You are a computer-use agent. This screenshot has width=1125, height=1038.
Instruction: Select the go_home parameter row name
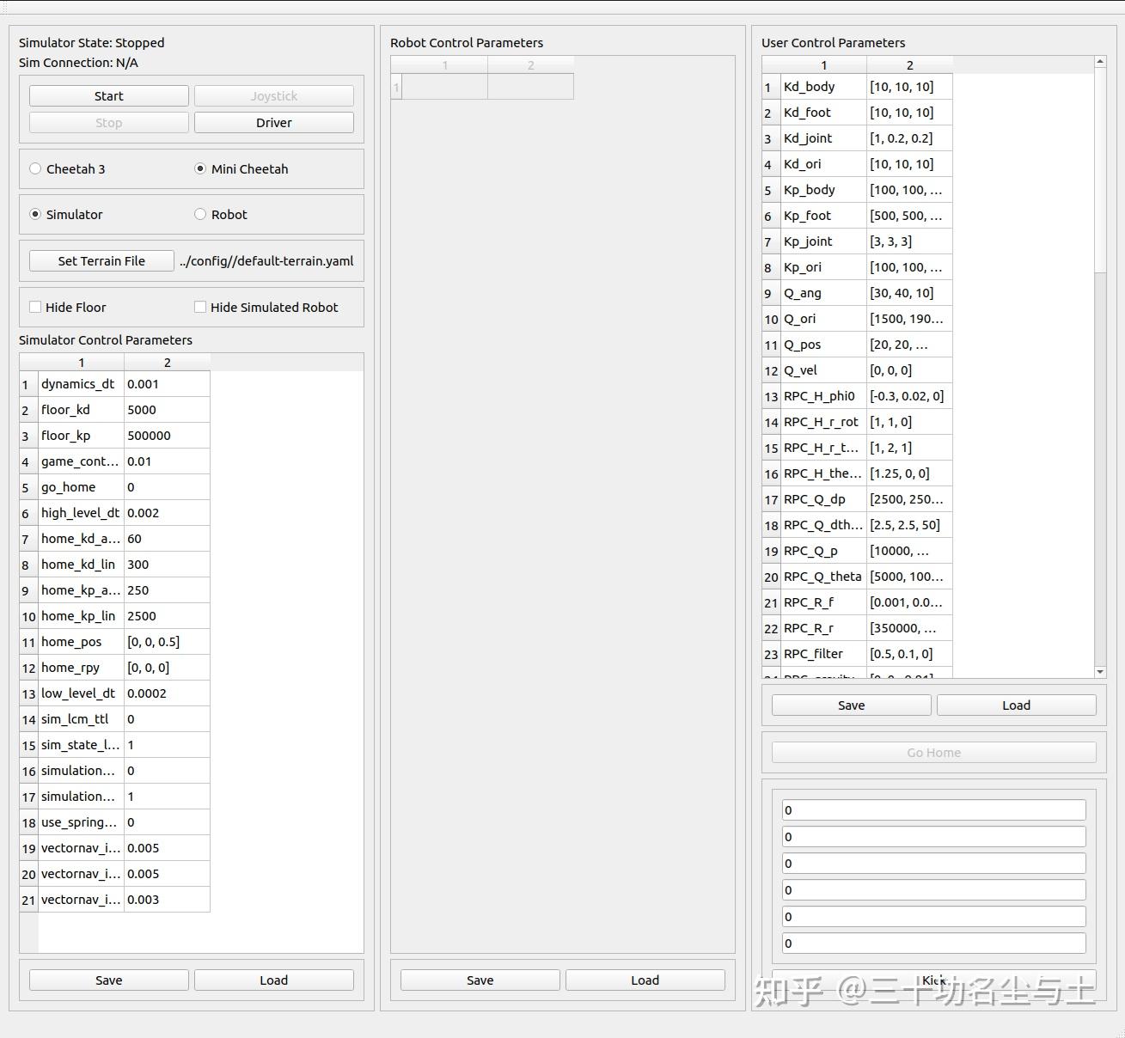[82, 487]
